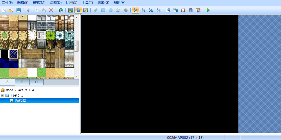Switch to Map editing mode icon
This screenshot has height=140, width=281.
pyautogui.click(x=71, y=10)
